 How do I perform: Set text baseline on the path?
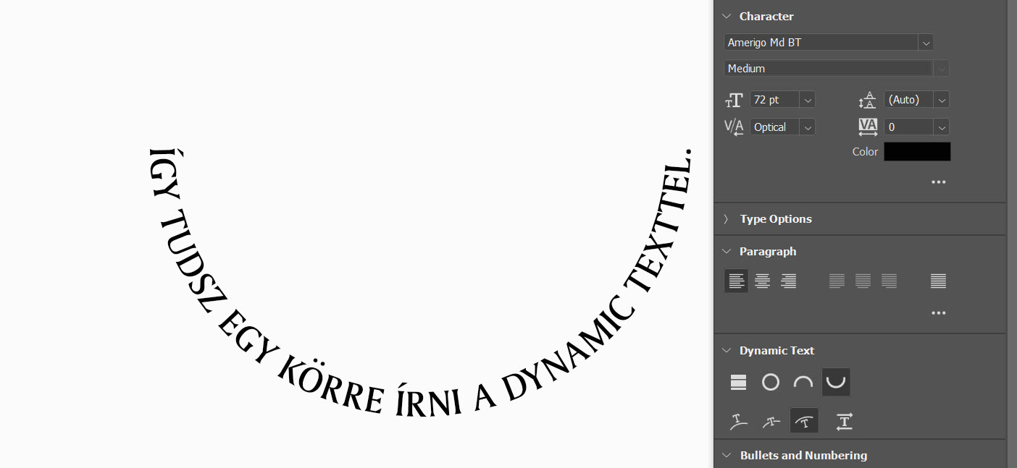[737, 421]
